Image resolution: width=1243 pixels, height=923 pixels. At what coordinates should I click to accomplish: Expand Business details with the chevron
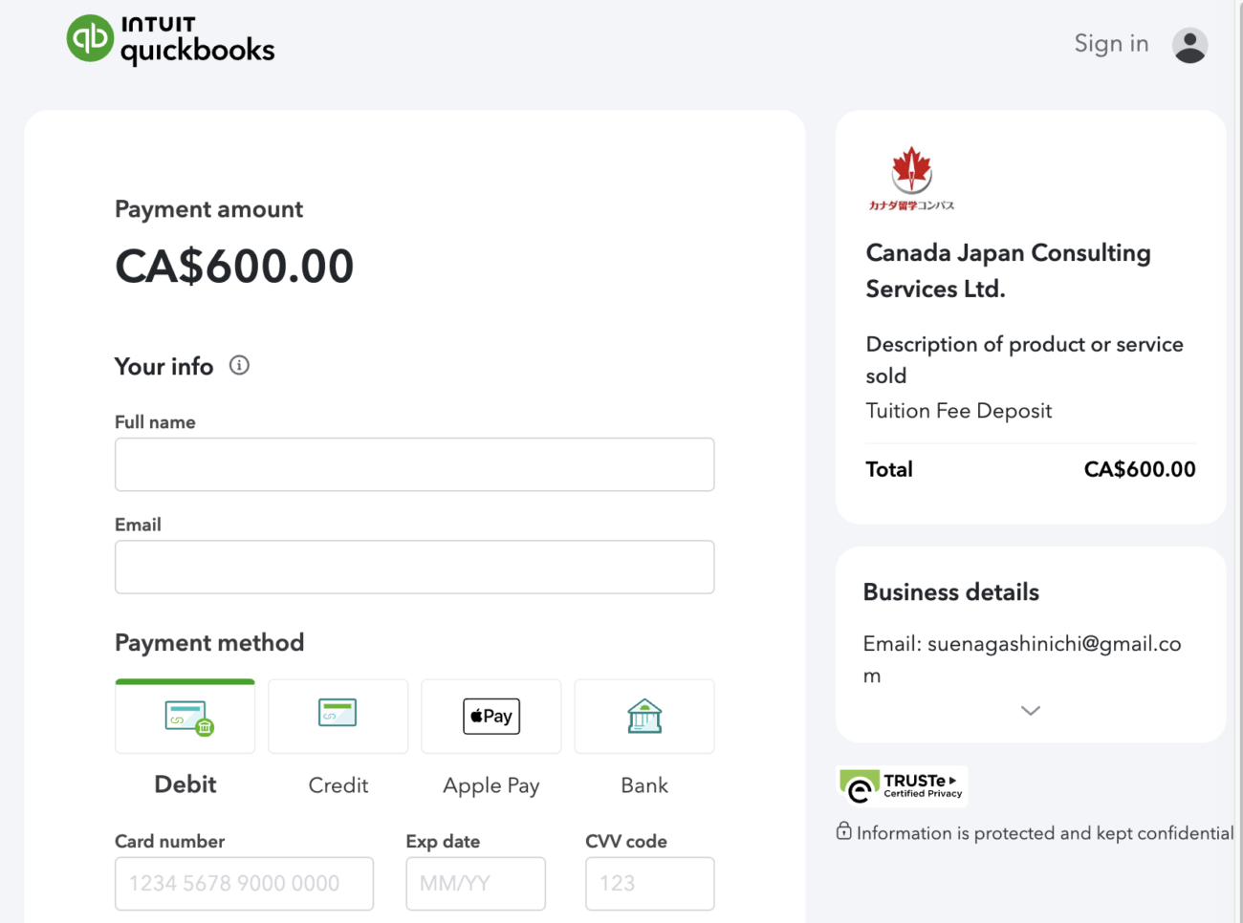pyautogui.click(x=1030, y=710)
